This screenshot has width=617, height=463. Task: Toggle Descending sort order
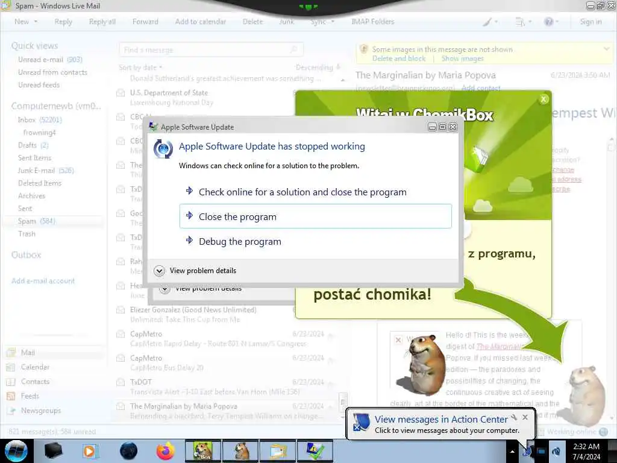pyautogui.click(x=318, y=68)
